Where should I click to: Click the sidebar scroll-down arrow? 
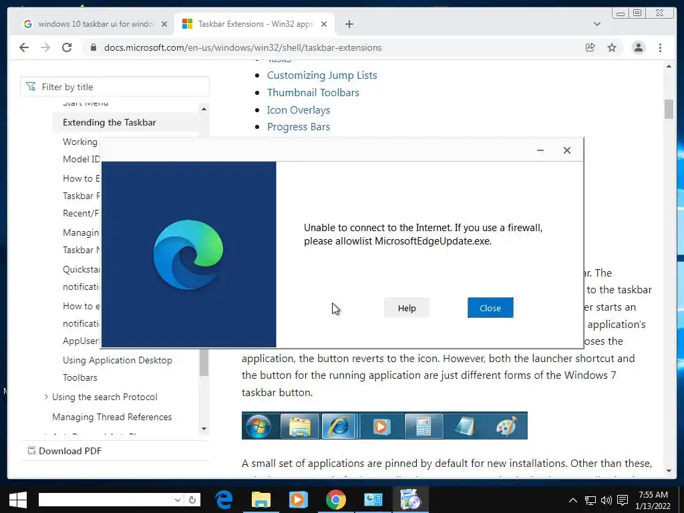pos(204,429)
